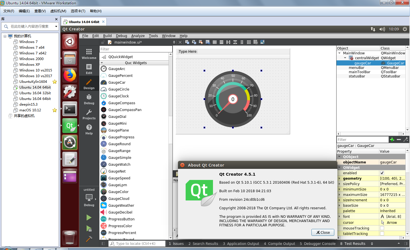The height and width of the screenshot is (250, 410).
Task: Collapse the MainWindow tree node
Action: click(339, 53)
